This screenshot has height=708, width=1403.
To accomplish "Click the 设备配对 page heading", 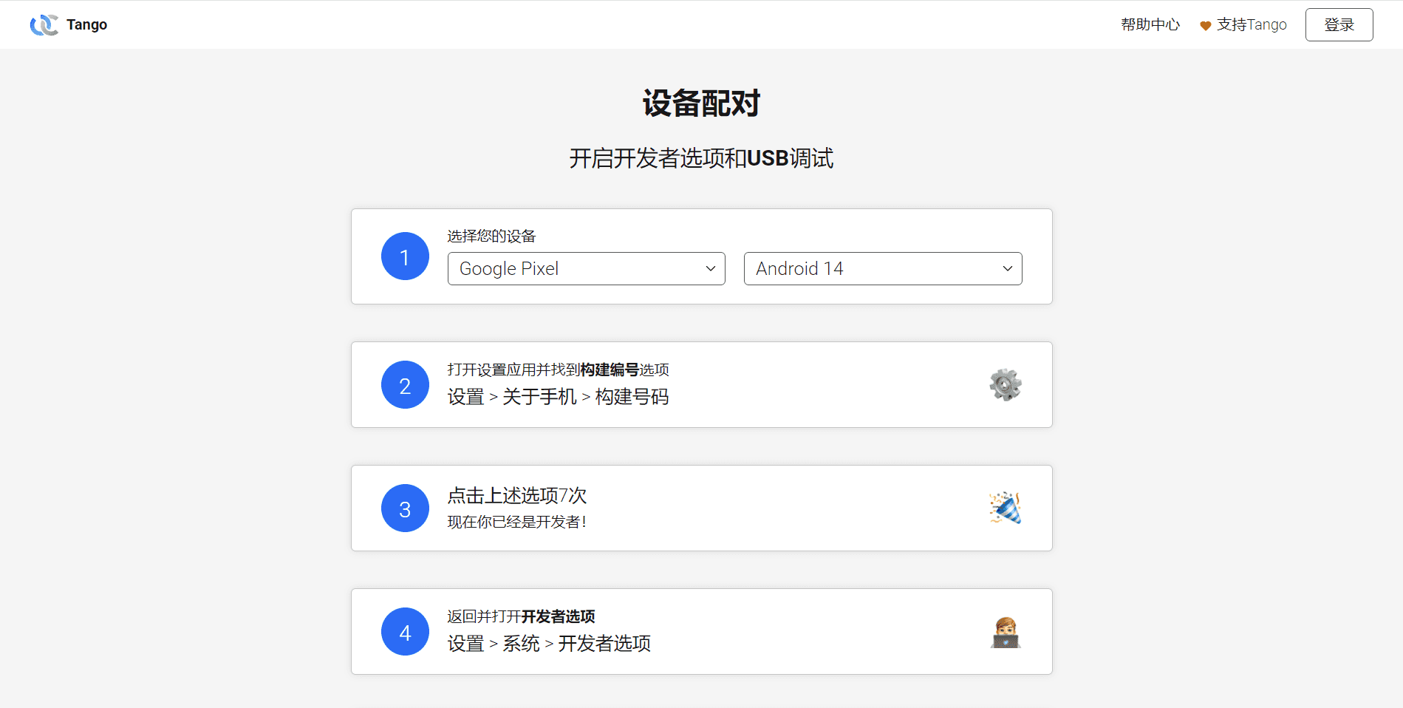I will point(701,103).
